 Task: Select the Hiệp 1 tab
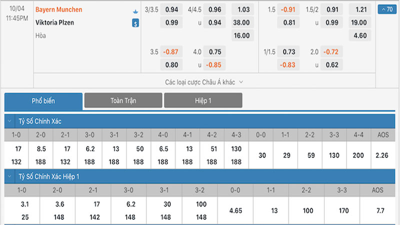click(203, 100)
